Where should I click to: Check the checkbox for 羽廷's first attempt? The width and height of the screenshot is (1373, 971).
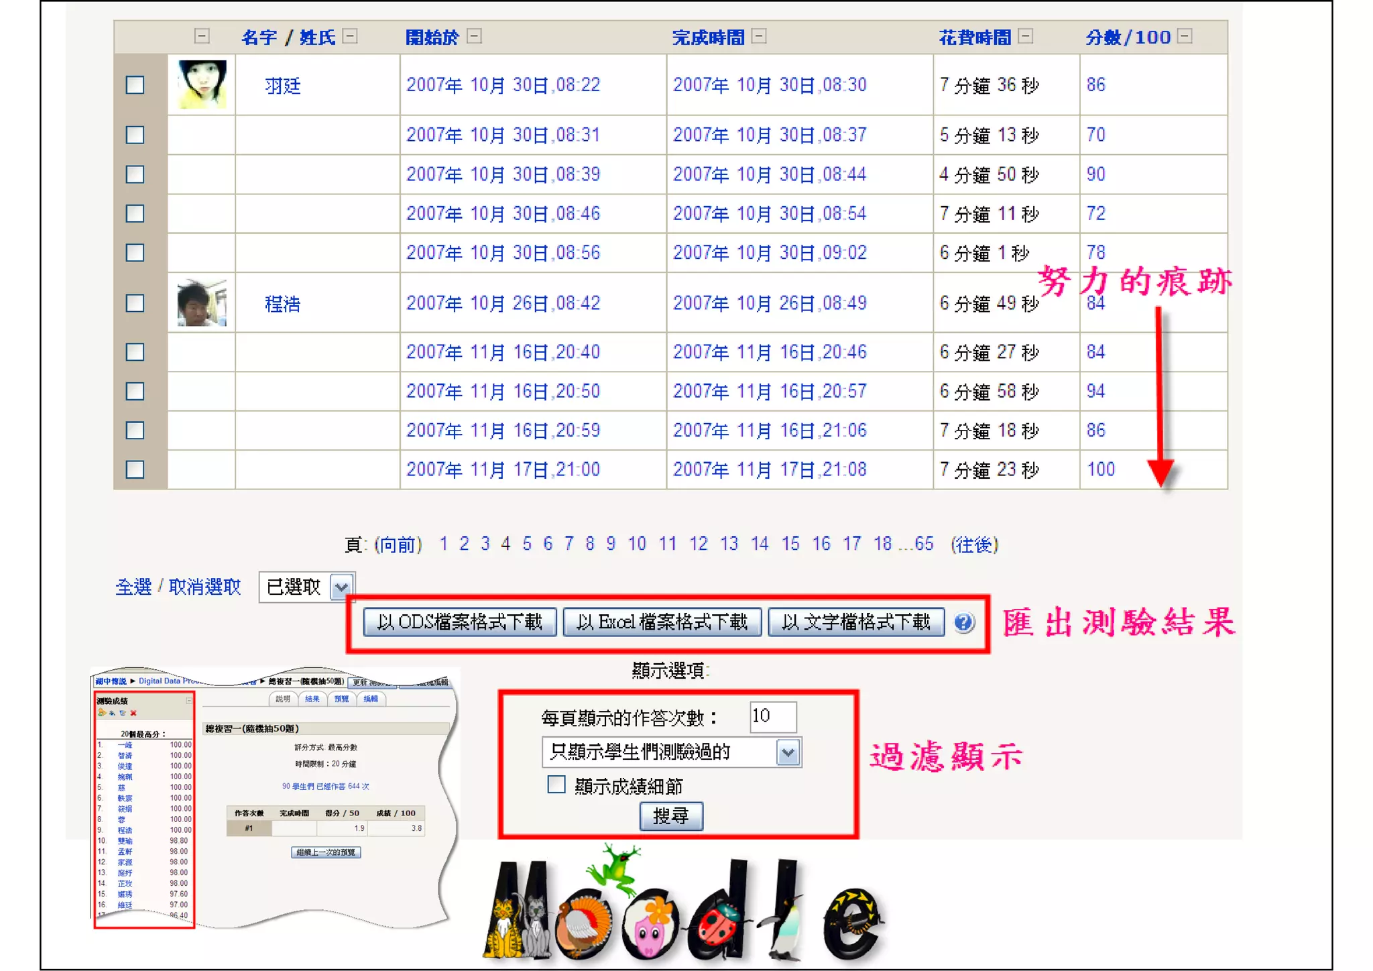pyautogui.click(x=135, y=85)
